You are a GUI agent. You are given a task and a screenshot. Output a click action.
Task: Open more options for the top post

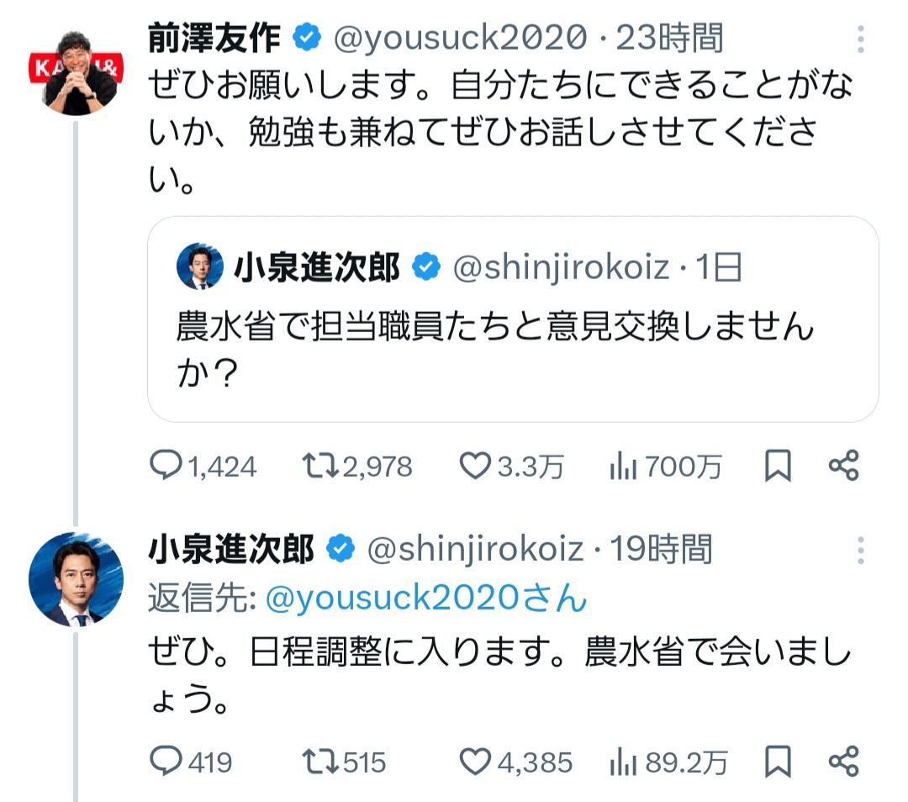[860, 40]
